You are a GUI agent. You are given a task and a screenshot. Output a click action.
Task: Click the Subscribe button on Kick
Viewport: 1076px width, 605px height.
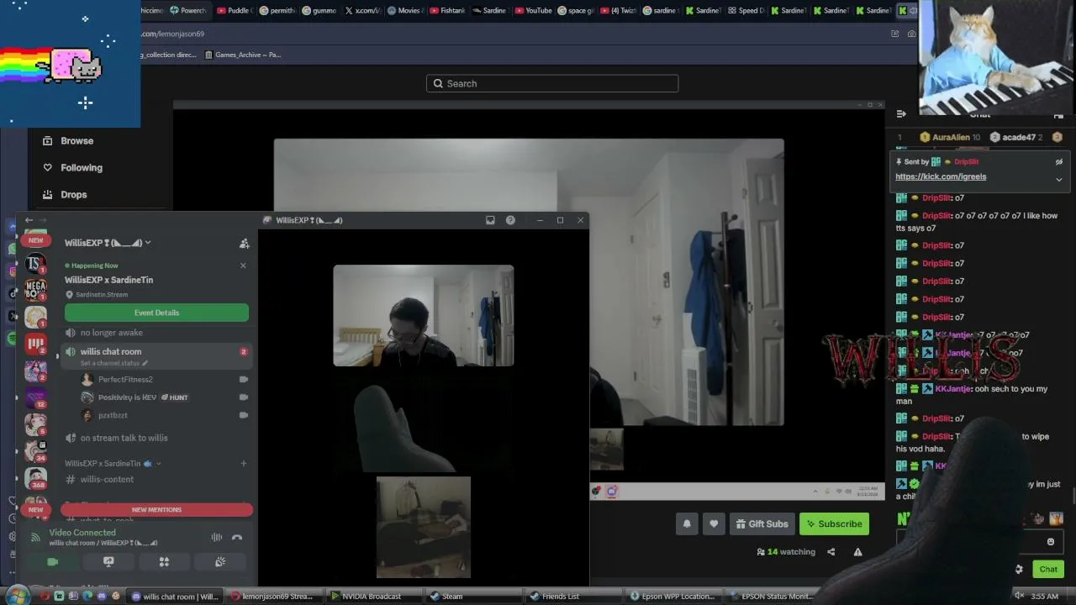pos(834,524)
